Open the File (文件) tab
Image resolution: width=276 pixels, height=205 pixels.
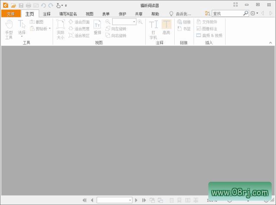coord(11,14)
